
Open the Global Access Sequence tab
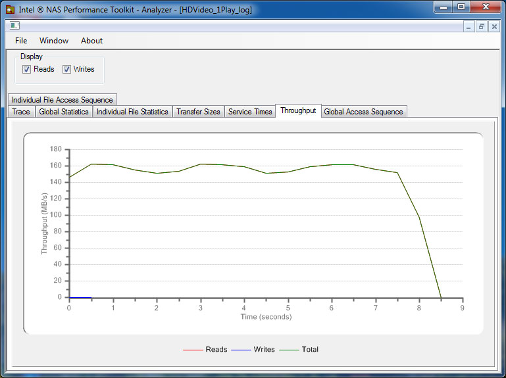click(363, 112)
